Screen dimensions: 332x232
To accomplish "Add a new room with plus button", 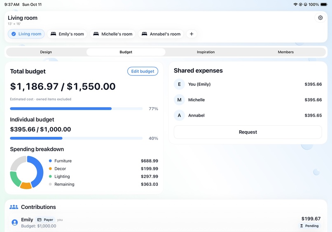I will pyautogui.click(x=192, y=34).
